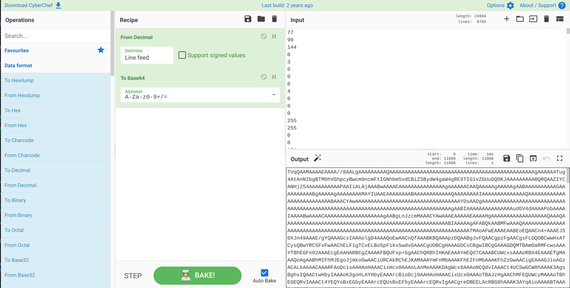Click the magic wand icon next to Output
Viewport: 570px width, 288px height.
[x=318, y=158]
